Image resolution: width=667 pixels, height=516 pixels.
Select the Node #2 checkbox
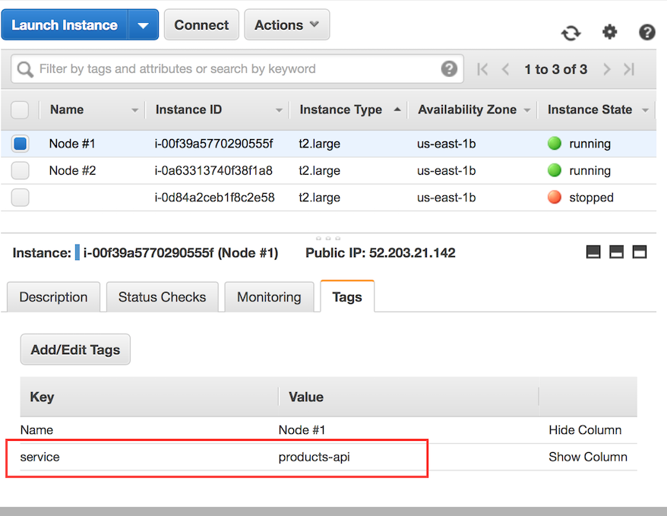click(x=20, y=170)
